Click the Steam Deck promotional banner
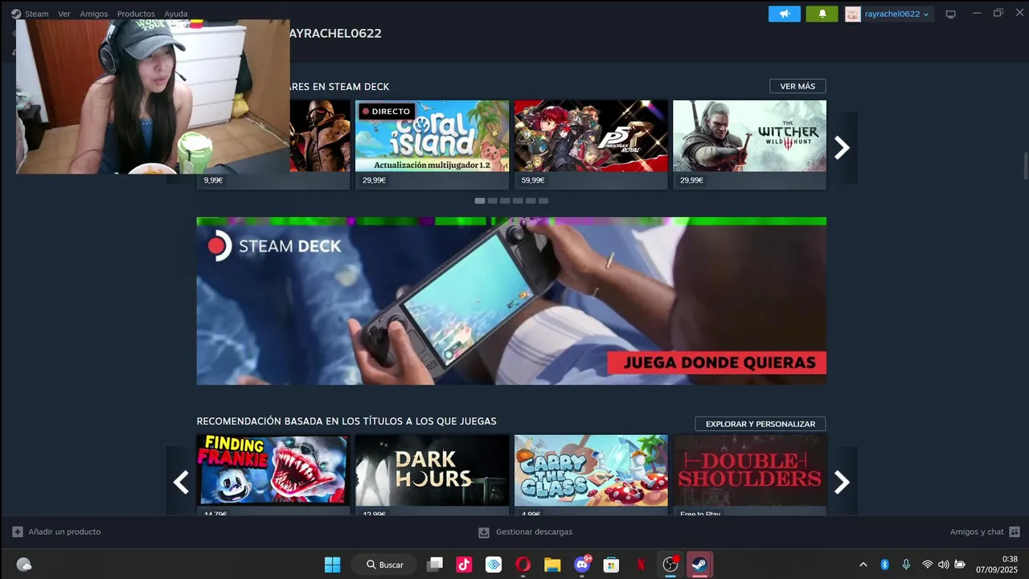Viewport: 1029px width, 579px height. 511,301
